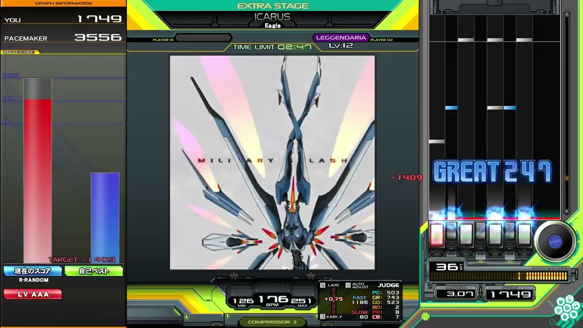The width and height of the screenshot is (583, 328).
Task: Click the GRAPH INFORMATION header
Action: click(63, 3)
